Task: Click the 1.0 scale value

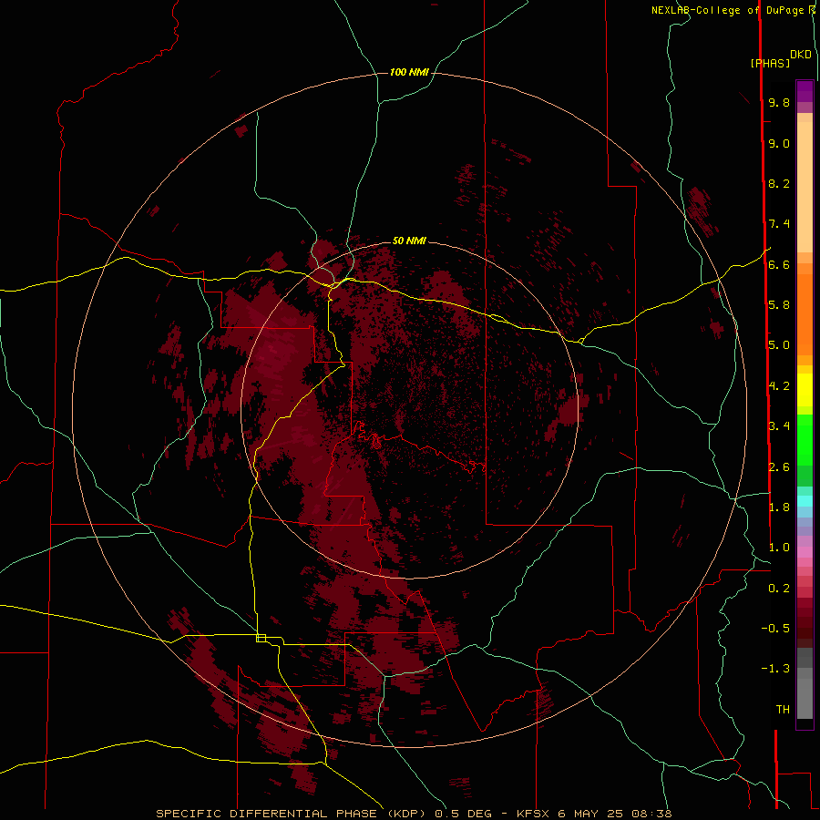Action: click(x=779, y=548)
